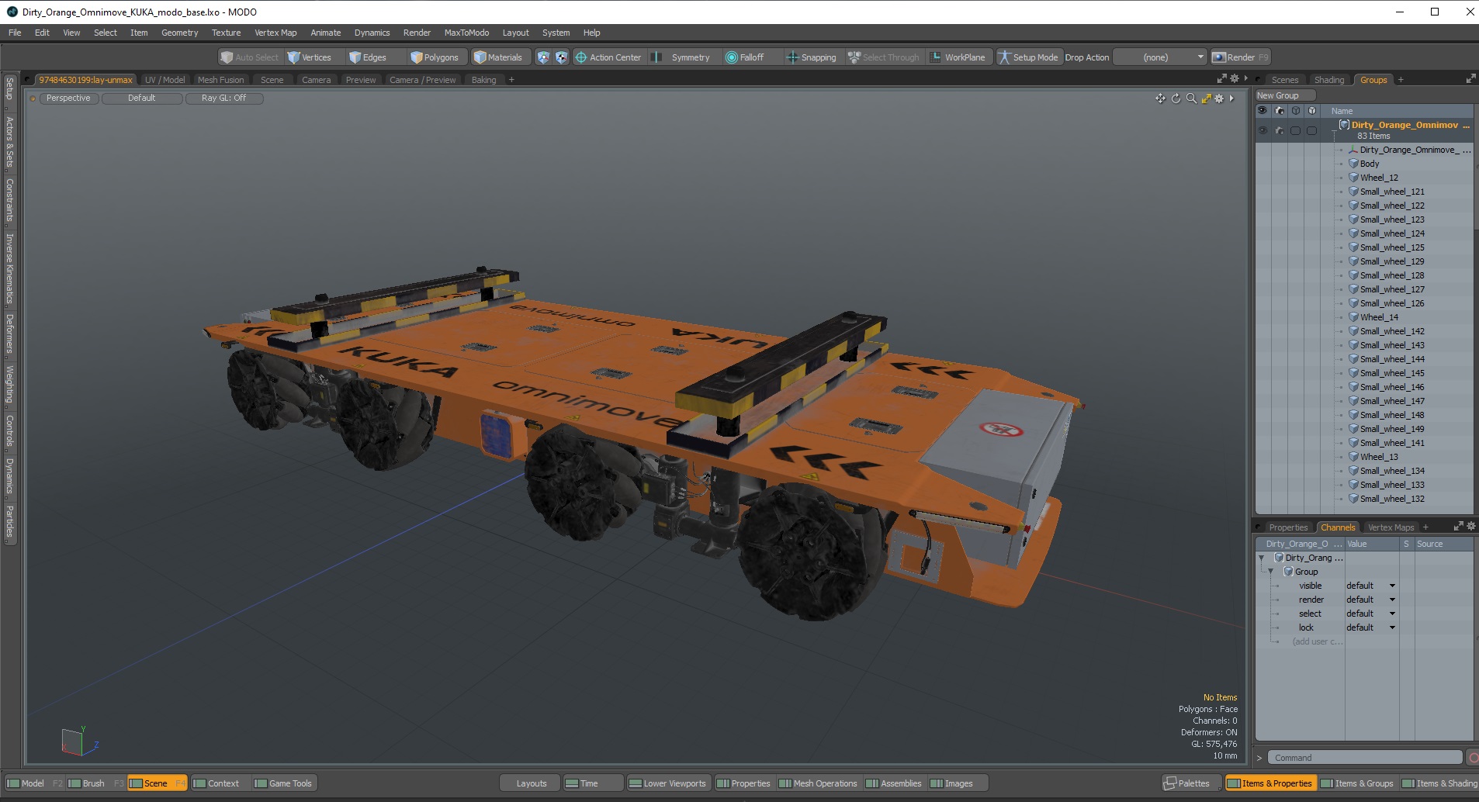Open the Perspective view type dropdown
Screen dimensions: 1479x802
[x=68, y=99]
